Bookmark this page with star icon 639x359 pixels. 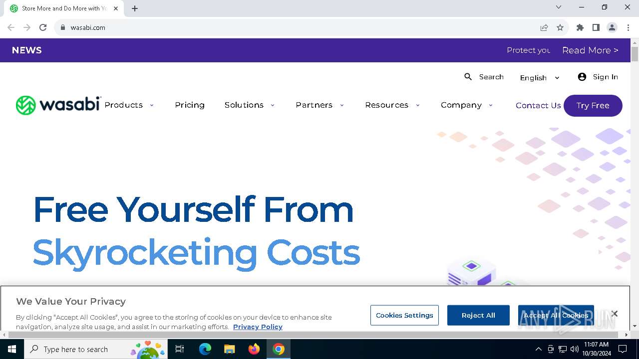pos(560,27)
